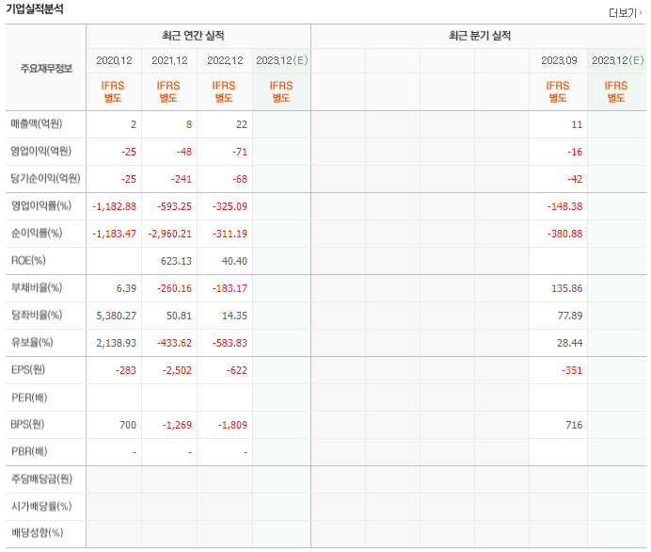Click the quarterly net margin -380.88
This screenshot has width=651, height=552.
[564, 234]
